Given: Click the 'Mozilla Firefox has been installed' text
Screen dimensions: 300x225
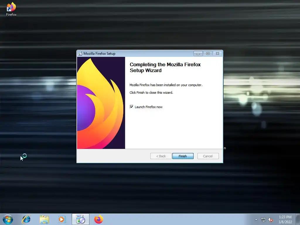Looking at the screenshot, I should [166, 85].
